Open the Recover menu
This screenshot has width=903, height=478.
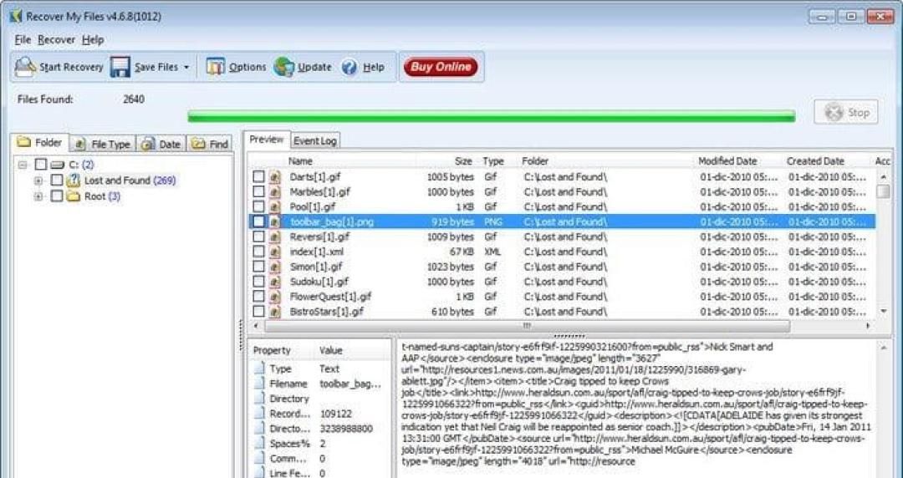point(56,39)
